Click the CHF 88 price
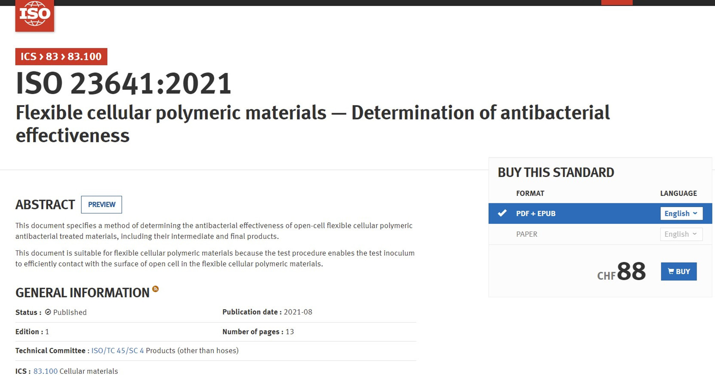Image resolution: width=715 pixels, height=388 pixels. click(622, 272)
